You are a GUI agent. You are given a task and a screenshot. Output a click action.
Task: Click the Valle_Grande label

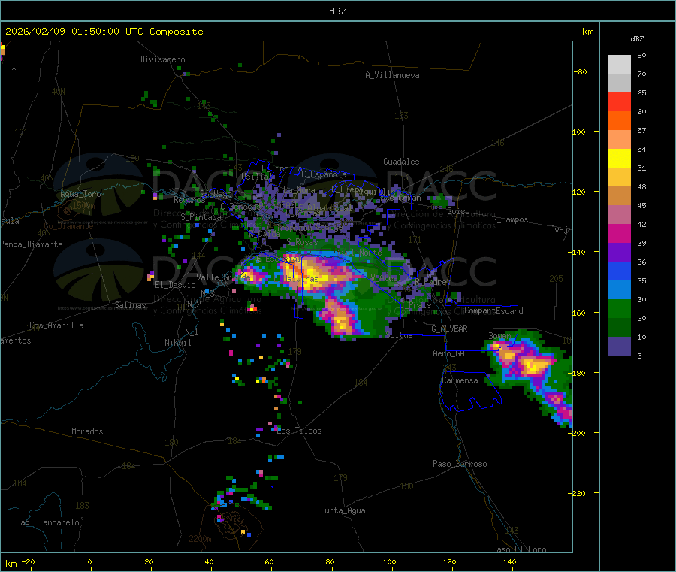(x=223, y=277)
